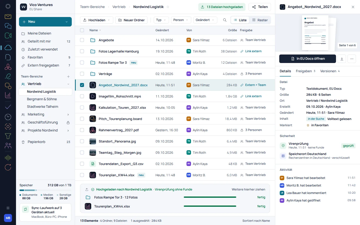The width and height of the screenshot is (360, 225).
Task: Uncheck the Angebot_Nordwind_2027.docx checkbox
Action: 82,85
